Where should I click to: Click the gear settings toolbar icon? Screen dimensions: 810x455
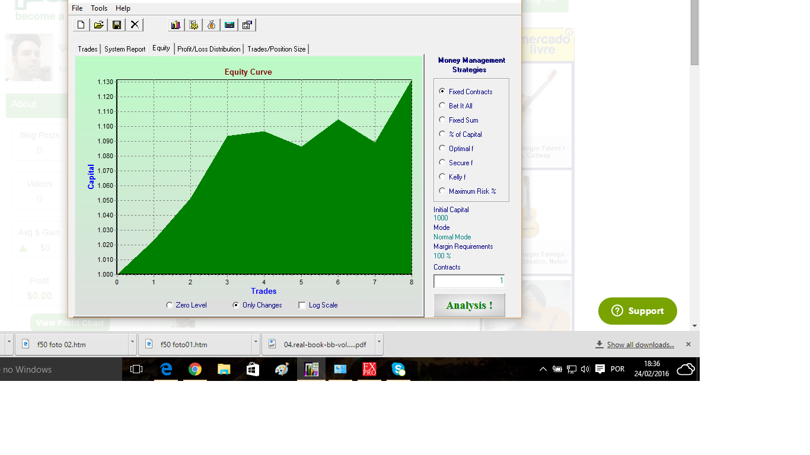click(x=193, y=25)
